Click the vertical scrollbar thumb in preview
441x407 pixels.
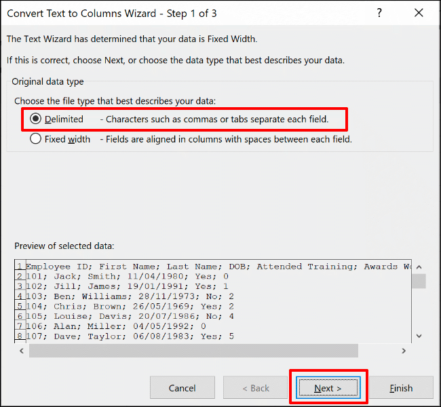pyautogui.click(x=419, y=281)
